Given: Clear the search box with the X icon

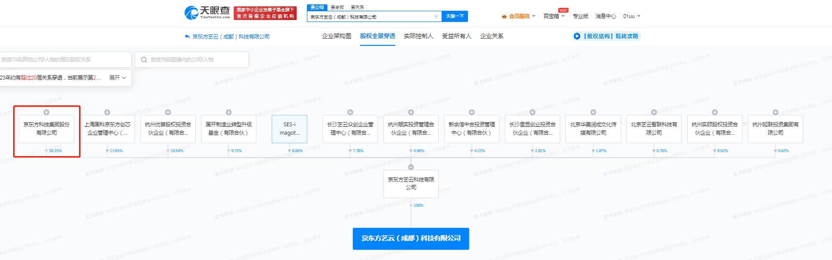Looking at the screenshot, I should click(436, 17).
